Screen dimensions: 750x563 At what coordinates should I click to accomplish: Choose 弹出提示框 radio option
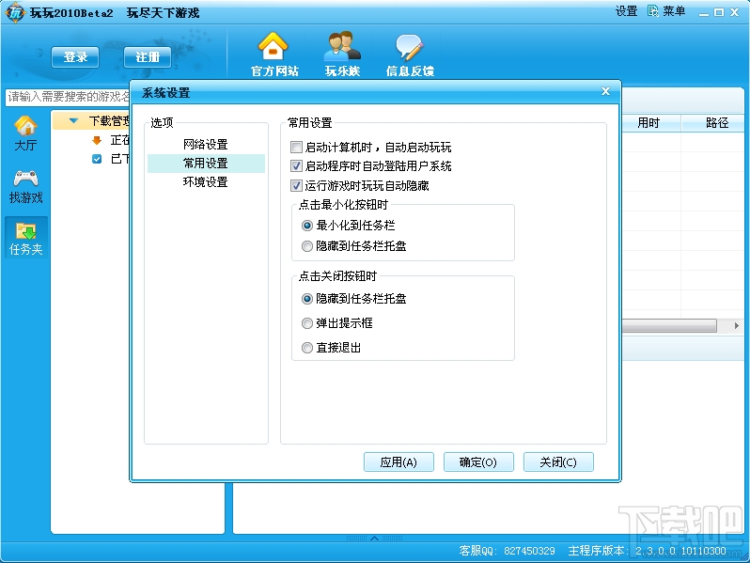[307, 323]
